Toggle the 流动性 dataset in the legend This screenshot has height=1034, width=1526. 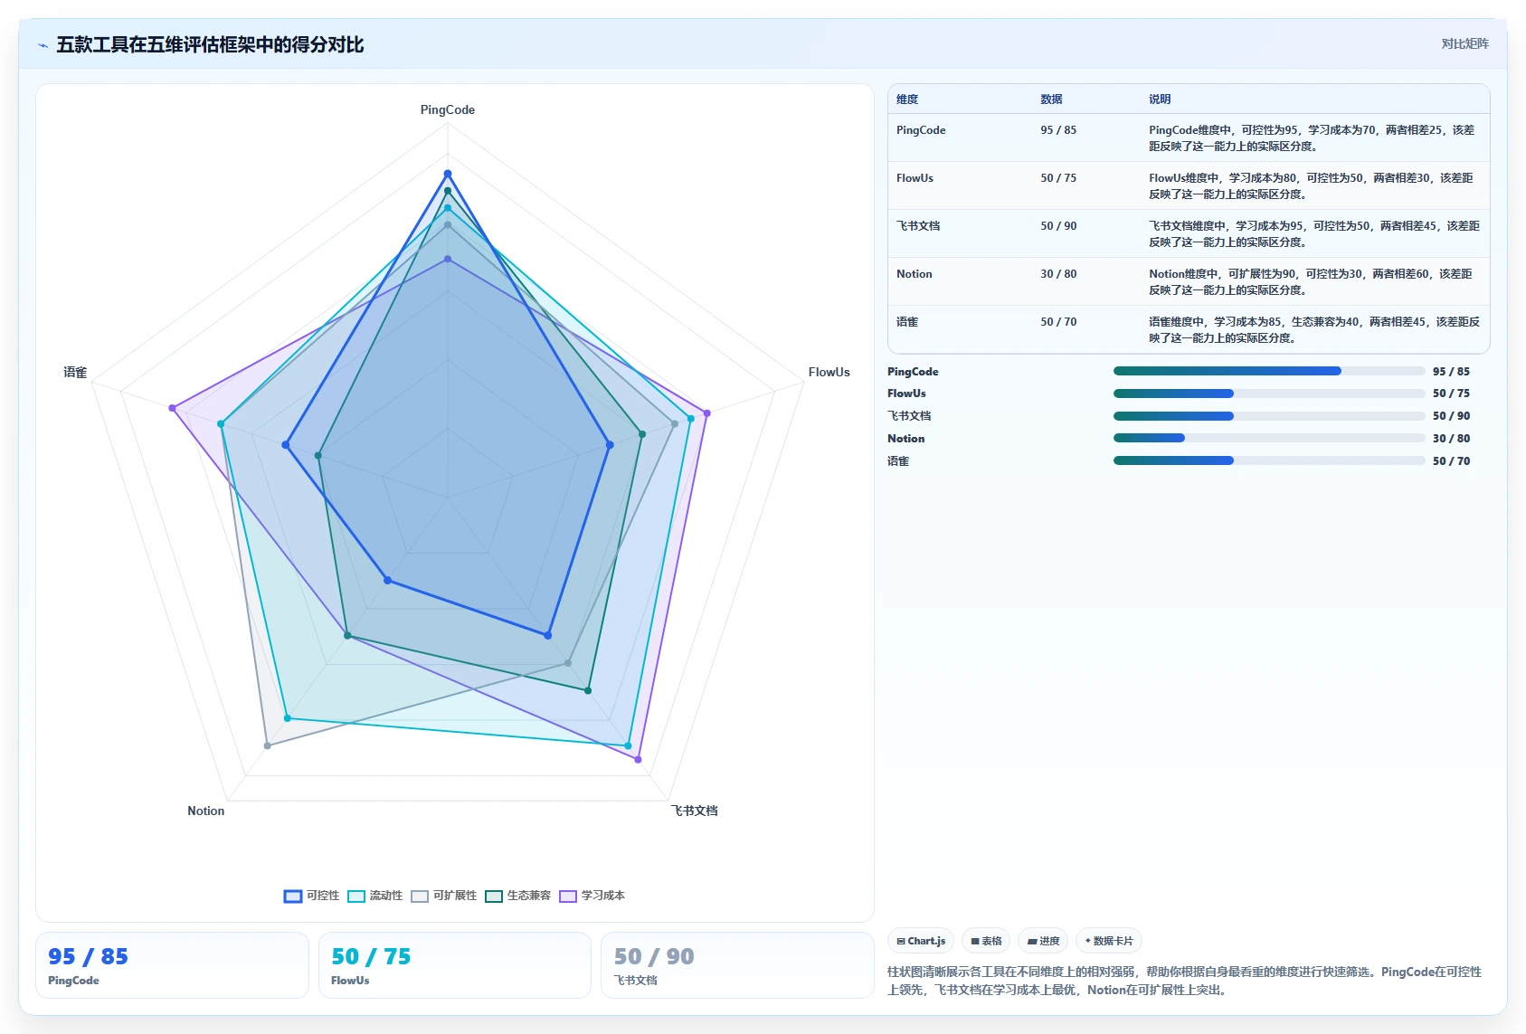(374, 896)
